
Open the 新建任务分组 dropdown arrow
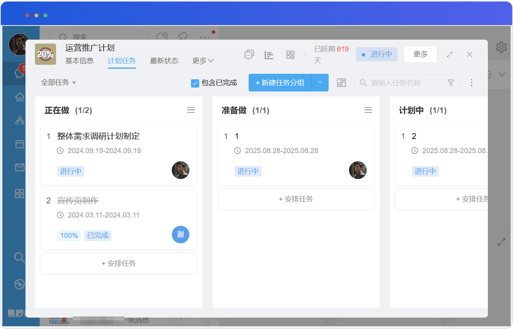(x=320, y=82)
